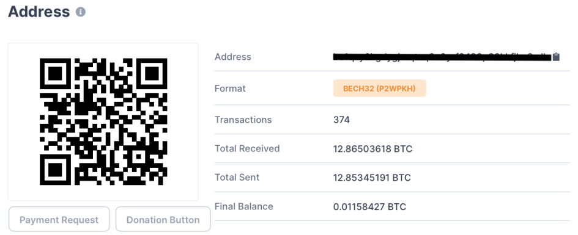This screenshot has width=578, height=235.
Task: Click the Donation Button option
Action: click(163, 220)
